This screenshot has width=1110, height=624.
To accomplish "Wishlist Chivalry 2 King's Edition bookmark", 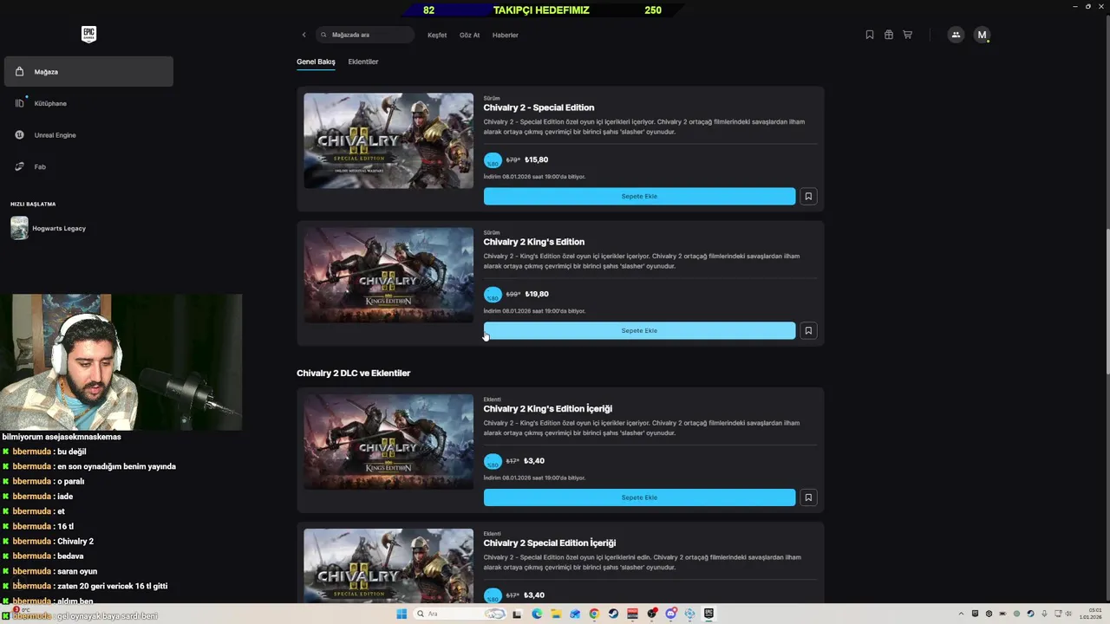I will pyautogui.click(x=808, y=330).
